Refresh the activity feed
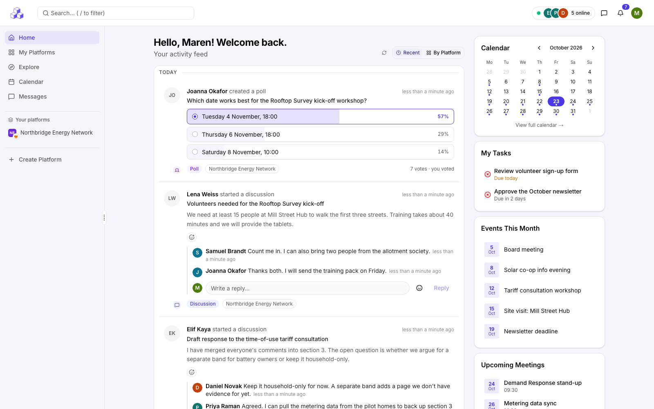Image resolution: width=654 pixels, height=409 pixels. [384, 53]
